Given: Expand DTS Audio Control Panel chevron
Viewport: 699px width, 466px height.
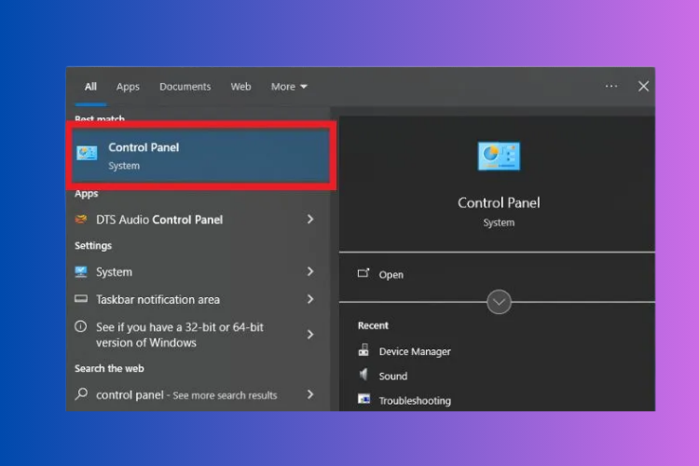Looking at the screenshot, I should click(x=310, y=219).
